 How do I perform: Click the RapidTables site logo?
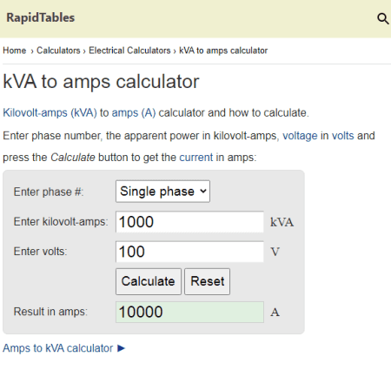41,17
